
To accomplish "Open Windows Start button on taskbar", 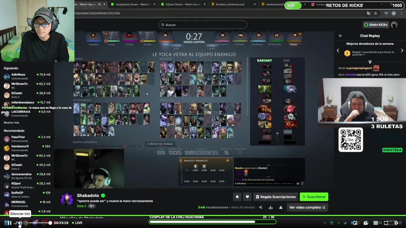I will (x=6, y=223).
